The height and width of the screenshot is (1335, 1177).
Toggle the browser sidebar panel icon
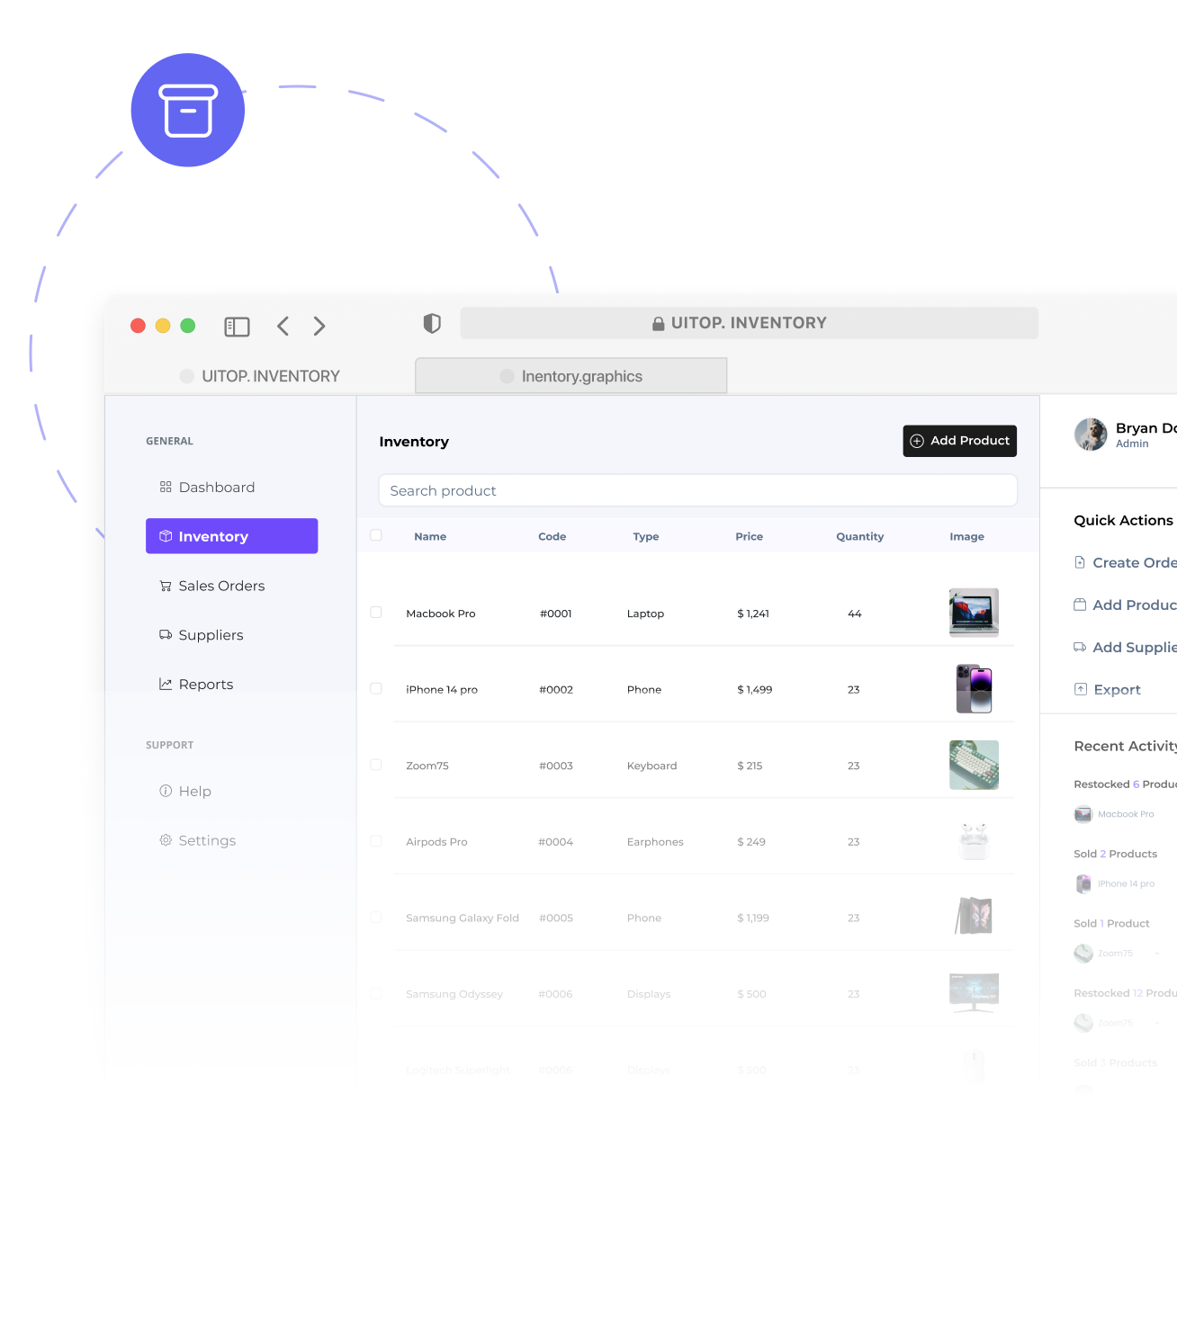click(237, 327)
